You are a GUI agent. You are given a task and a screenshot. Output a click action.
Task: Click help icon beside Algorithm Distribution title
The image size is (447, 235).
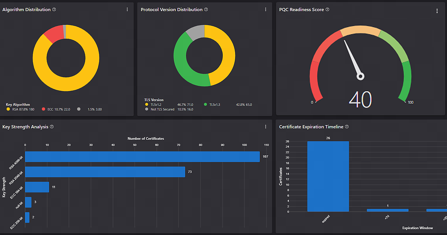(x=54, y=9)
